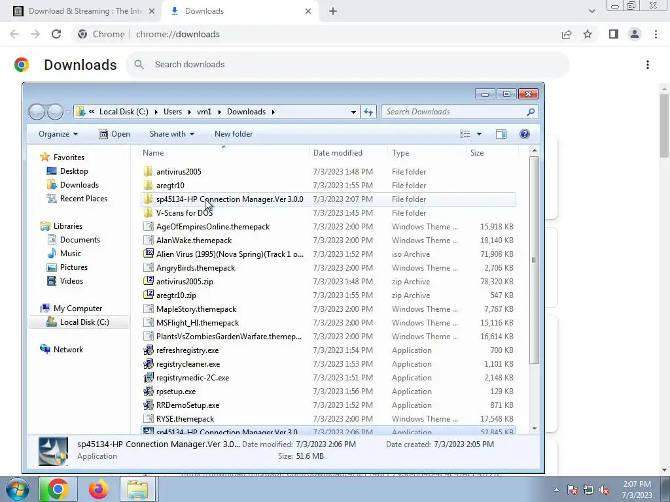Screen dimensions: 670x502
Task: Select the Alien Virus iso file icon
Action: [149, 254]
